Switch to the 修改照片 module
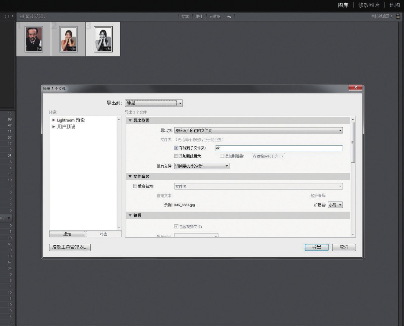This screenshot has width=404, height=326. (368, 5)
